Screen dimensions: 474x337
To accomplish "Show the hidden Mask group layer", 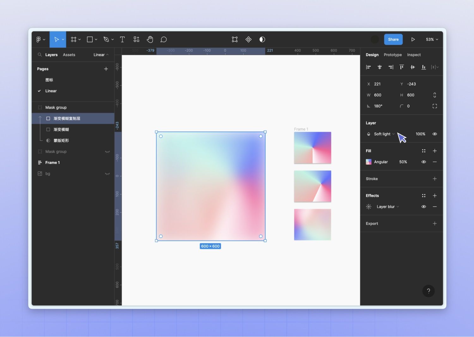I will pos(107,152).
